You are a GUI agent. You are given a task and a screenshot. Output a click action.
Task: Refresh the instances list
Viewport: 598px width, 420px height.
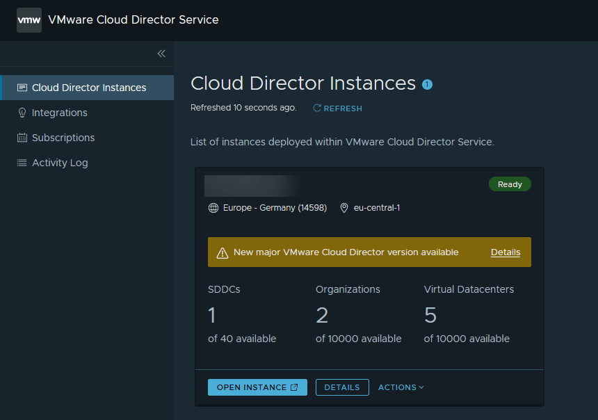(338, 108)
